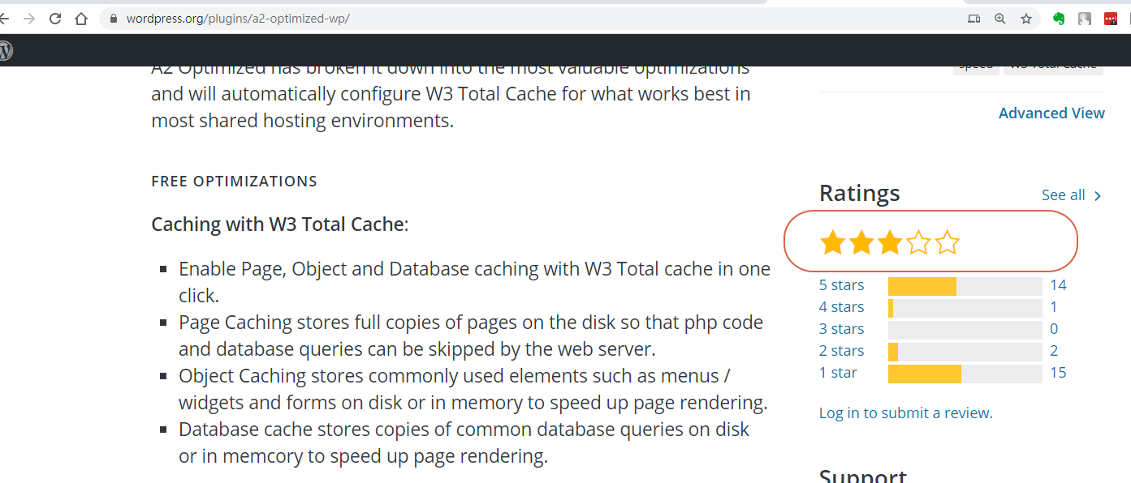Go to the browser home page
The image size is (1131, 483).
pos(81,19)
